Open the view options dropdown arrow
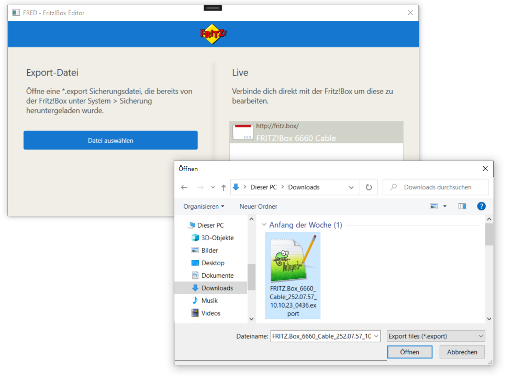The image size is (513, 383). 444,206
